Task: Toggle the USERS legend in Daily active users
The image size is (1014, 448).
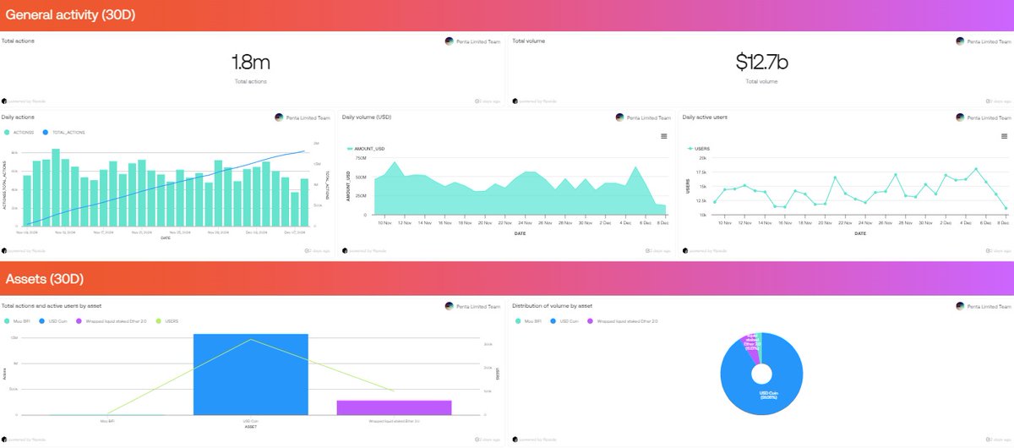Action: 698,148
